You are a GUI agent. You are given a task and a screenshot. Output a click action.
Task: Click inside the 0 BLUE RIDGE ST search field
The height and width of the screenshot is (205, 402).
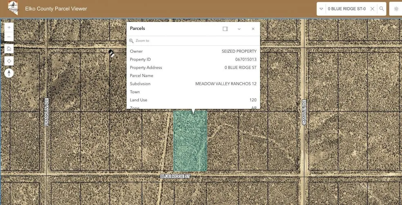[347, 9]
